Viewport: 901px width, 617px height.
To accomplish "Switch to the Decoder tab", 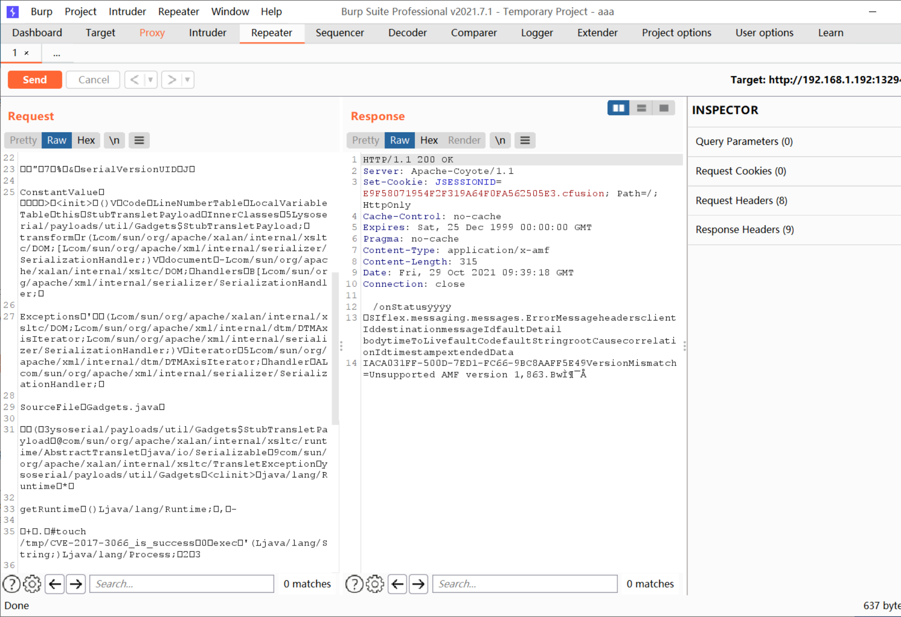I will click(408, 33).
